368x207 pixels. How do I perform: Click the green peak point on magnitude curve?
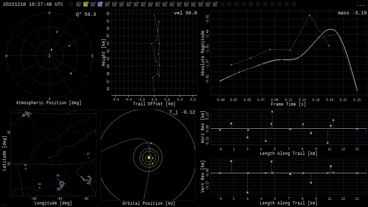tap(309, 15)
